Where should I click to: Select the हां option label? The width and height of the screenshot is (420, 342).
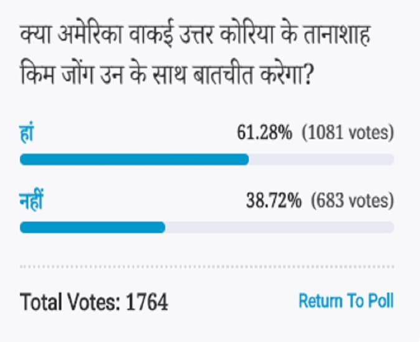coord(26,133)
